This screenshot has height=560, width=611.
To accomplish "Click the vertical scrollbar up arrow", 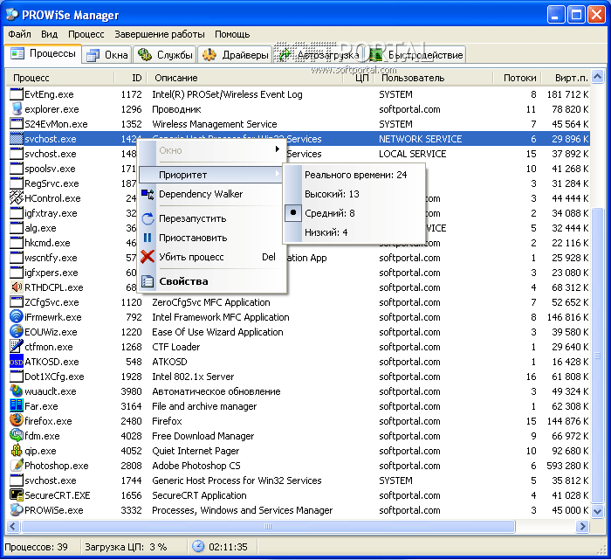I will tap(597, 77).
